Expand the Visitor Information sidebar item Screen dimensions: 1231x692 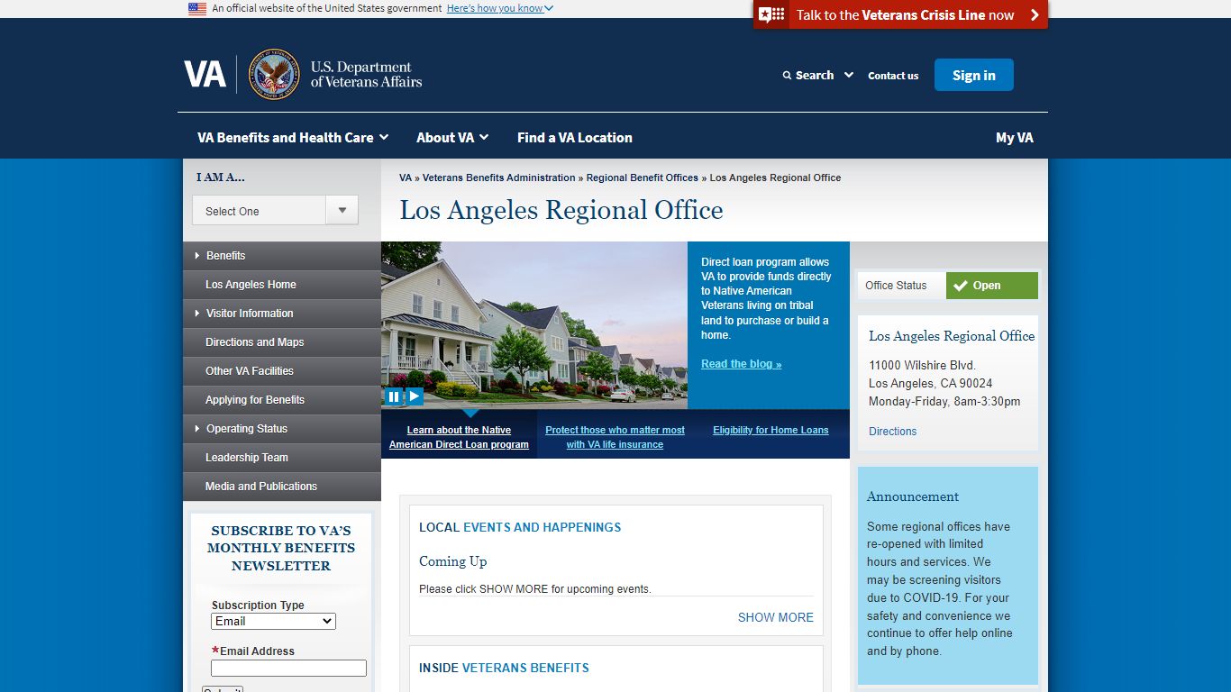coord(282,314)
